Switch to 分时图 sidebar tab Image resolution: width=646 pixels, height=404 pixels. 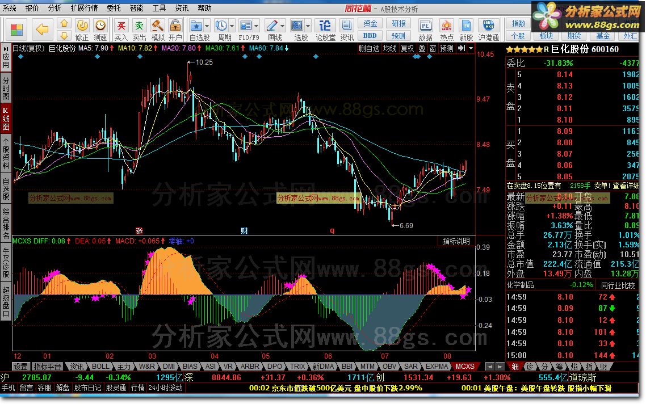[x=6, y=88]
